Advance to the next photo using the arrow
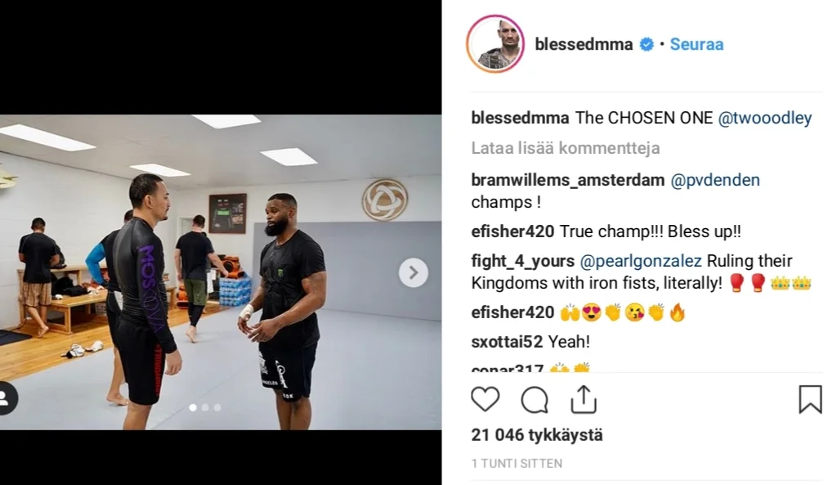This screenshot has width=828, height=485. pyautogui.click(x=413, y=272)
